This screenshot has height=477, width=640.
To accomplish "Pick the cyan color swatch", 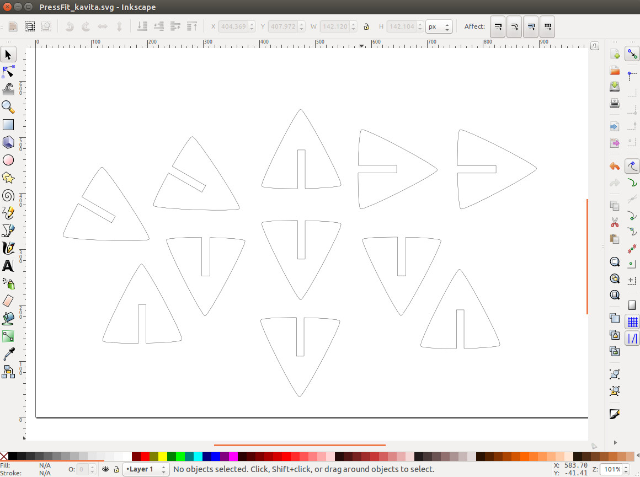I will pyautogui.click(x=198, y=456).
